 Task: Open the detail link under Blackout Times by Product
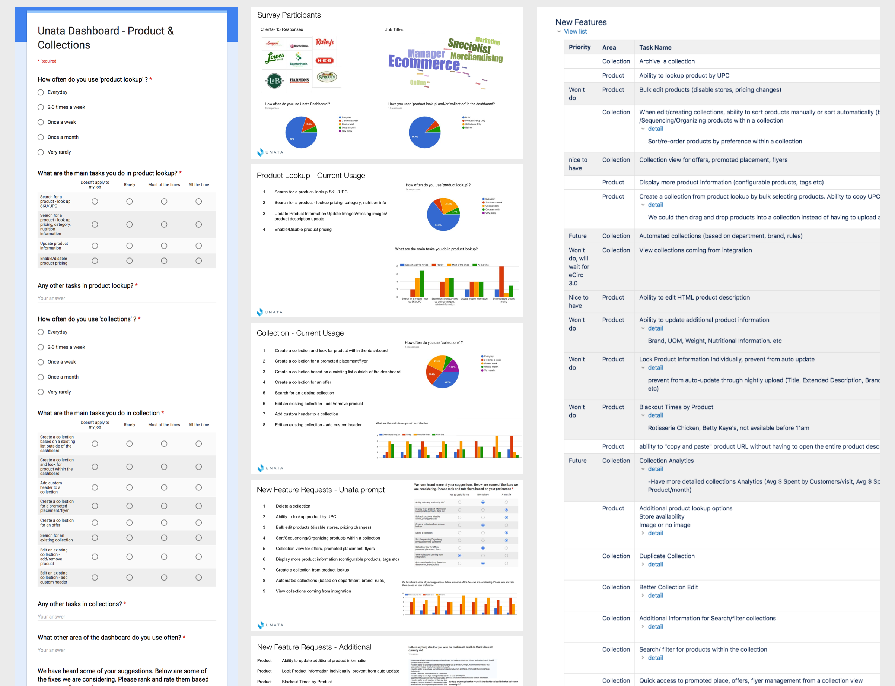(655, 415)
